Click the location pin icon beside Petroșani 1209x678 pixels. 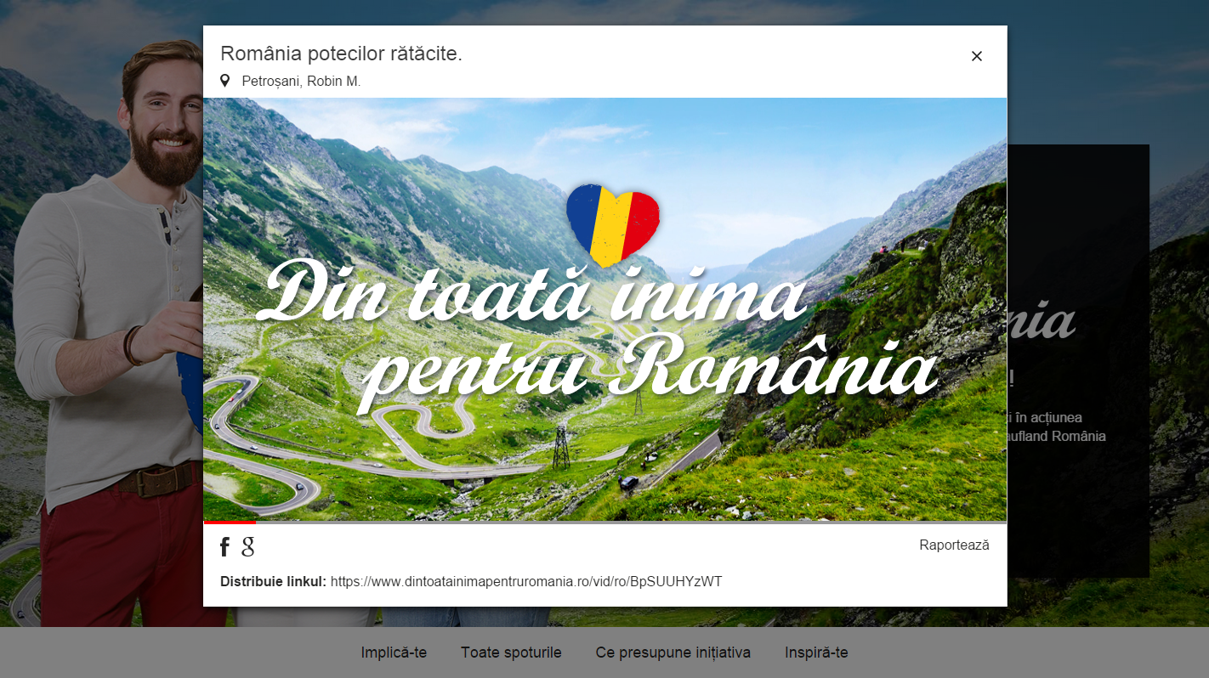225,81
